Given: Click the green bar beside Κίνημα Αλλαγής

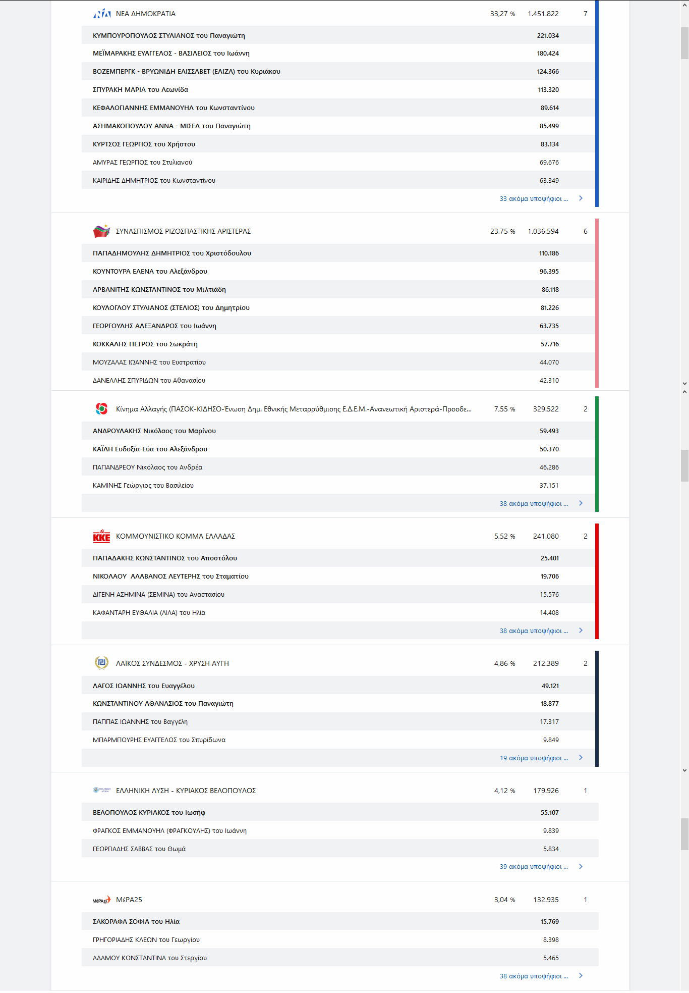Looking at the screenshot, I should pyautogui.click(x=597, y=454).
